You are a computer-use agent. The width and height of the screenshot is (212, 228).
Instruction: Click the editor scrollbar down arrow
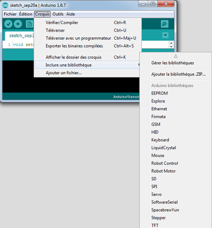[x=171, y=47]
